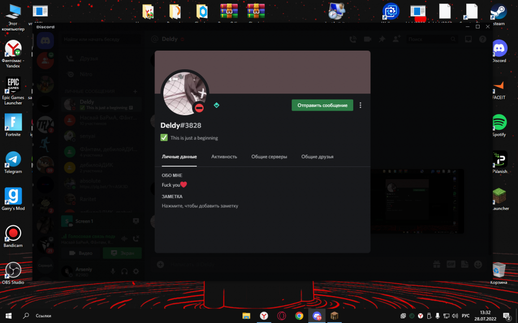Click РУС language indicator in taskbar

tap(466, 316)
